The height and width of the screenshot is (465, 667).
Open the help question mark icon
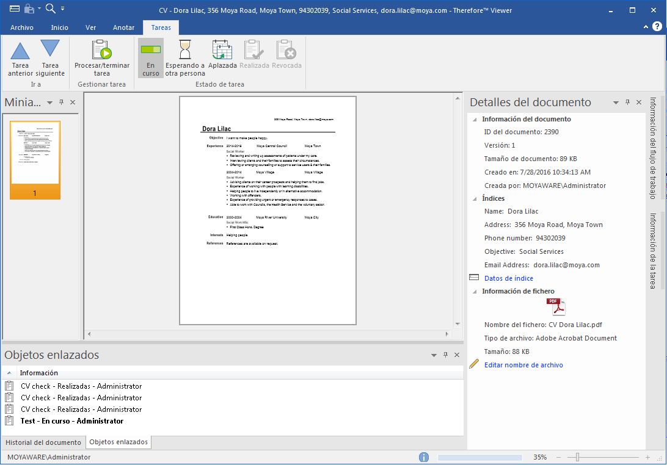point(657,26)
